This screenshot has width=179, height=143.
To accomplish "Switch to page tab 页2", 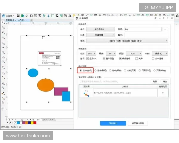I will [45, 120].
